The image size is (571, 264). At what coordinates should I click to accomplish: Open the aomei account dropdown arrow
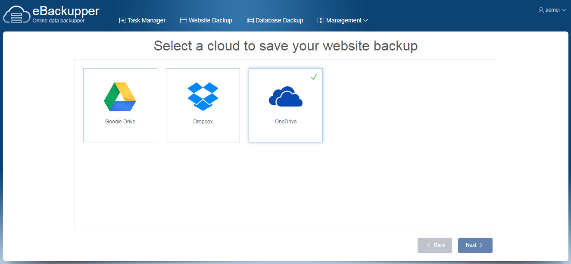click(x=564, y=10)
